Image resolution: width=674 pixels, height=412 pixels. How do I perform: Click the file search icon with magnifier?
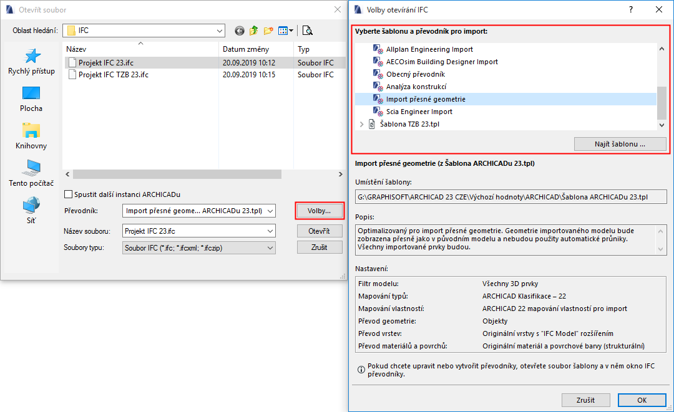[x=307, y=31]
